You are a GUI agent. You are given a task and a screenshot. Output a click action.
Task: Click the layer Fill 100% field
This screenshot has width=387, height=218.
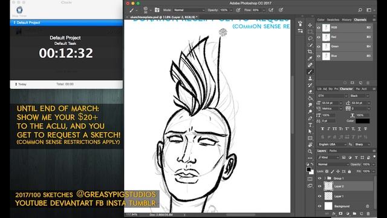[x=366, y=171]
